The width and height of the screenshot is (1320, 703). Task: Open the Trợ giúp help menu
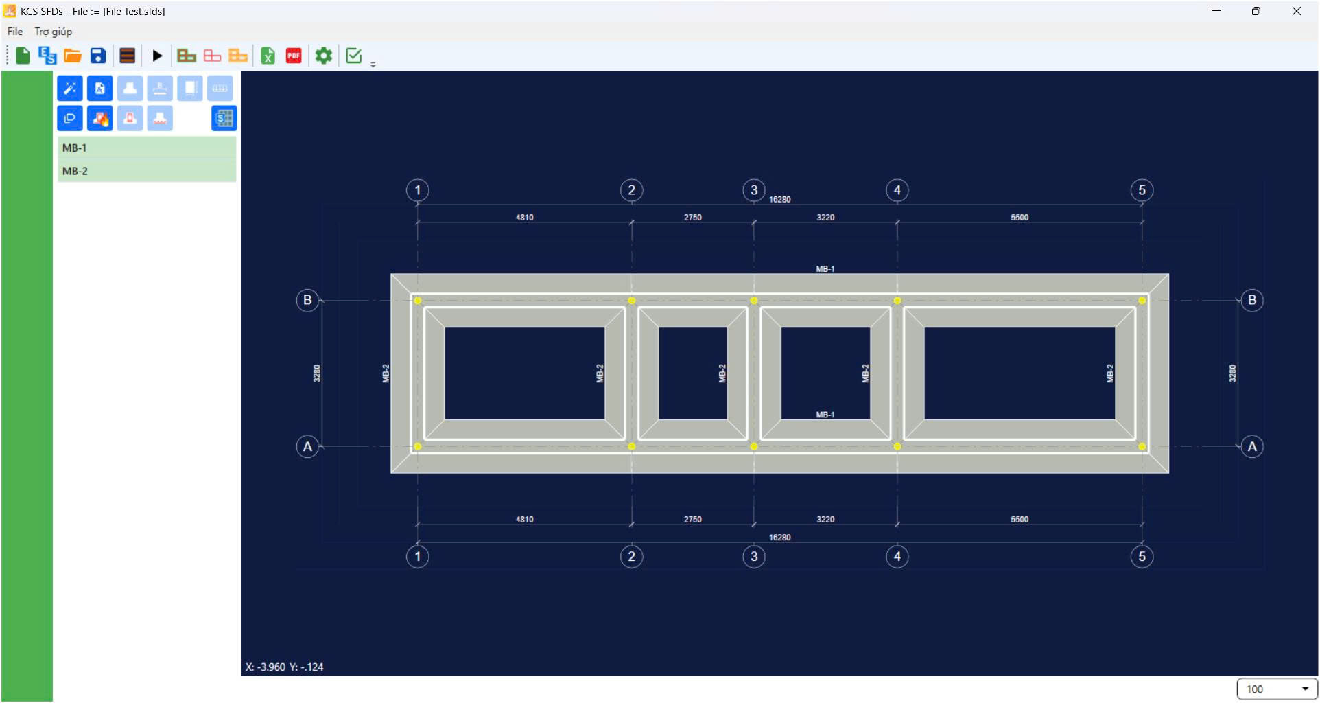click(x=54, y=32)
